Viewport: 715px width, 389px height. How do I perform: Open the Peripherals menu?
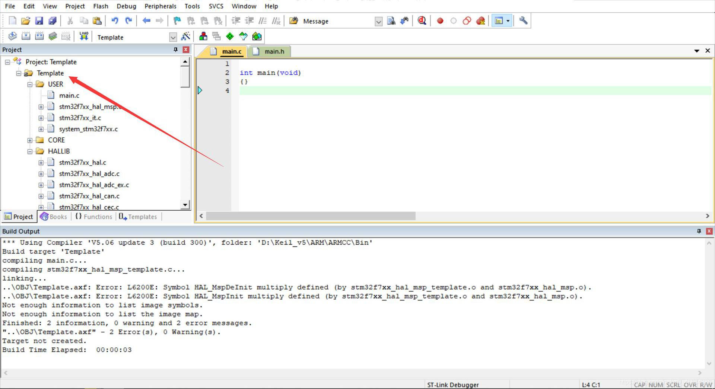(160, 6)
